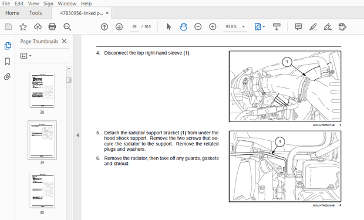
Task: Click the sleeve illustration figure 3
Action: [285, 86]
